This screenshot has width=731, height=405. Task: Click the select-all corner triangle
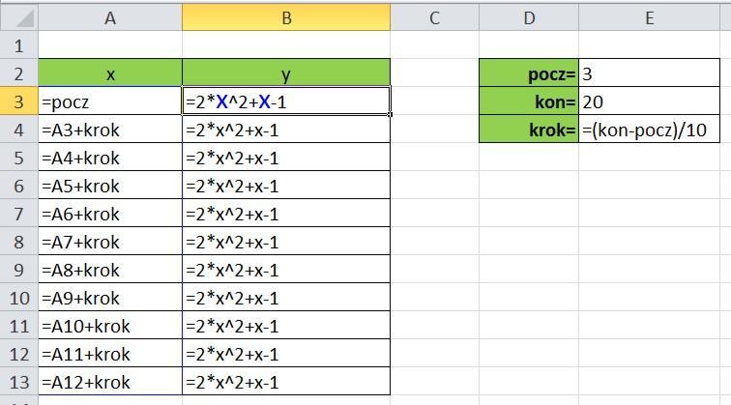19,17
